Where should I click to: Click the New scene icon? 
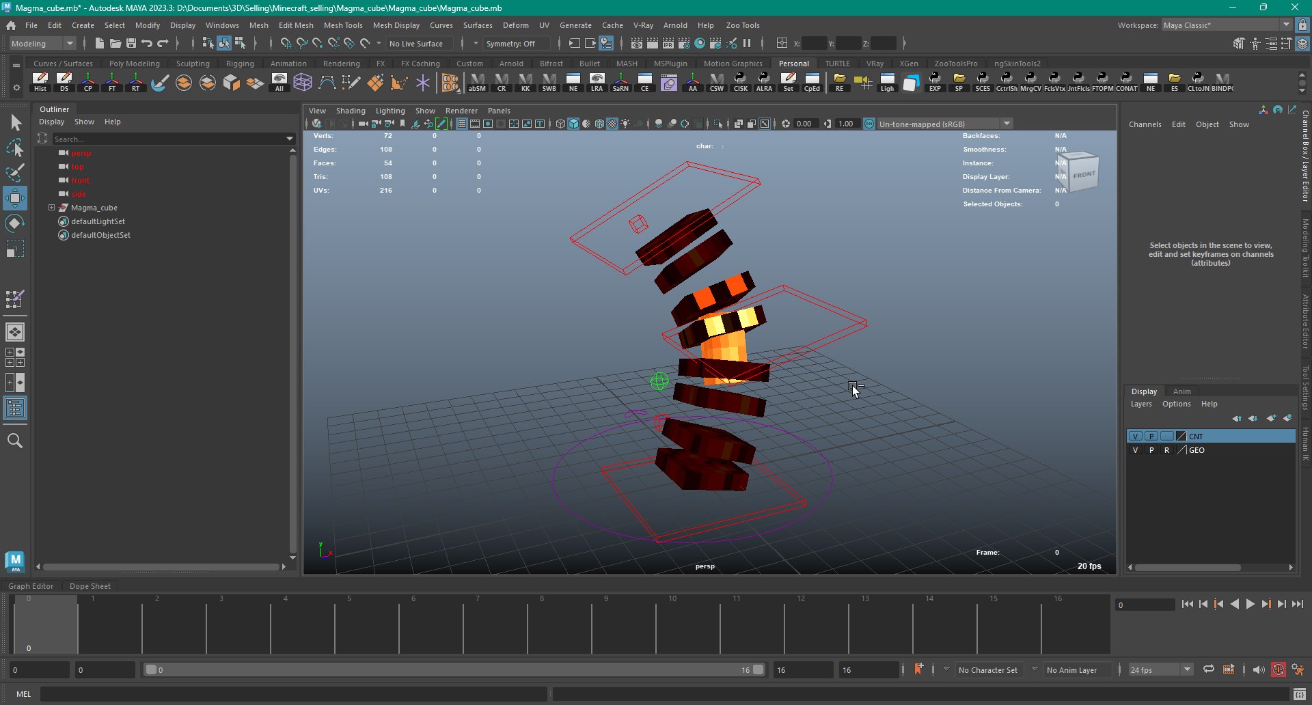pyautogui.click(x=100, y=43)
